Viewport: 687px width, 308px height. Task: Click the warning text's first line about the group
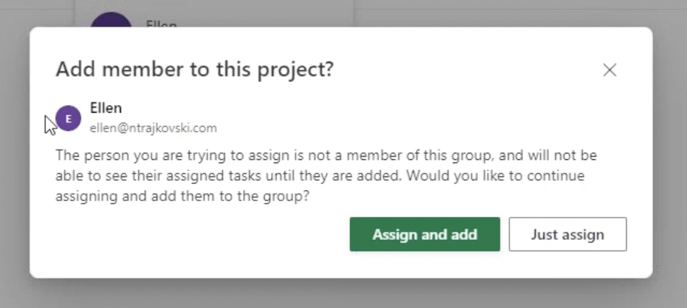326,157
